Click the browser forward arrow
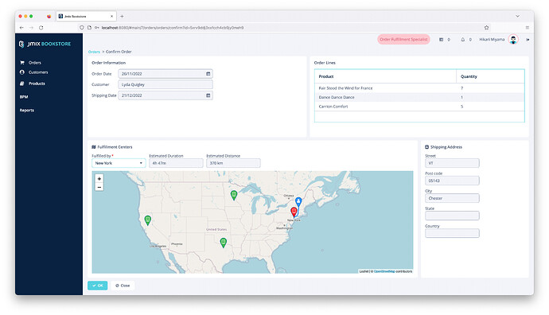The width and height of the screenshot is (549, 315). [x=31, y=28]
